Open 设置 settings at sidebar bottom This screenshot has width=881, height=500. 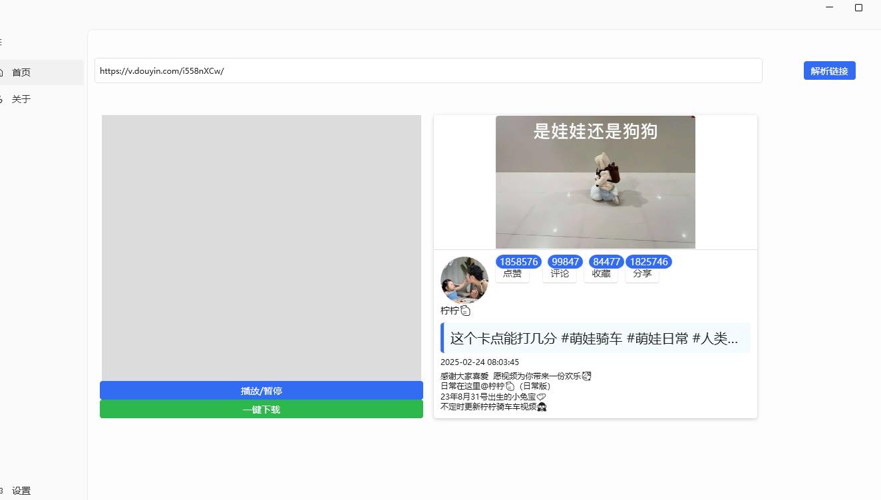(21, 491)
